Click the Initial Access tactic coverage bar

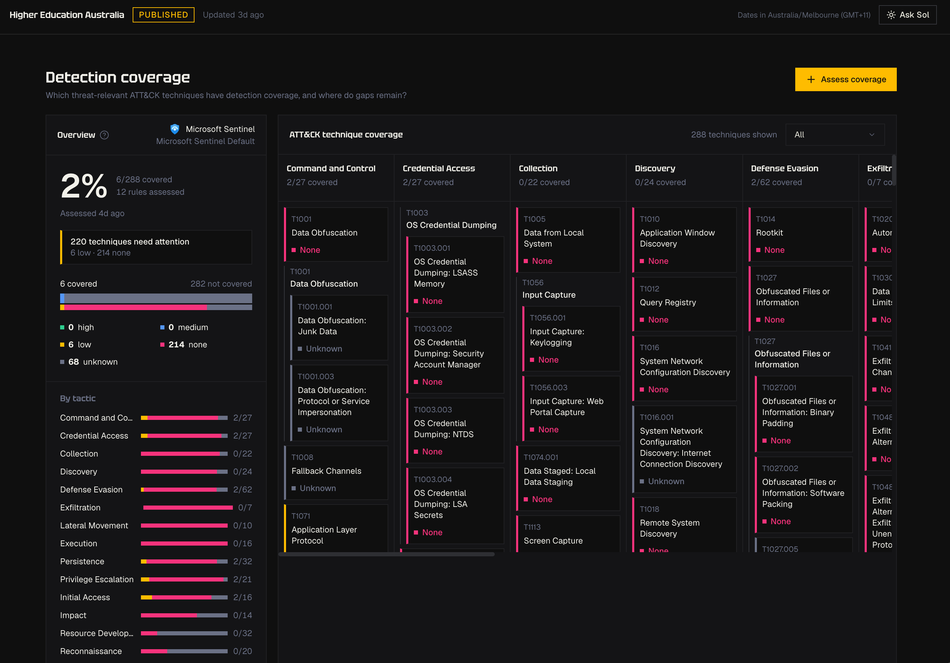(184, 597)
